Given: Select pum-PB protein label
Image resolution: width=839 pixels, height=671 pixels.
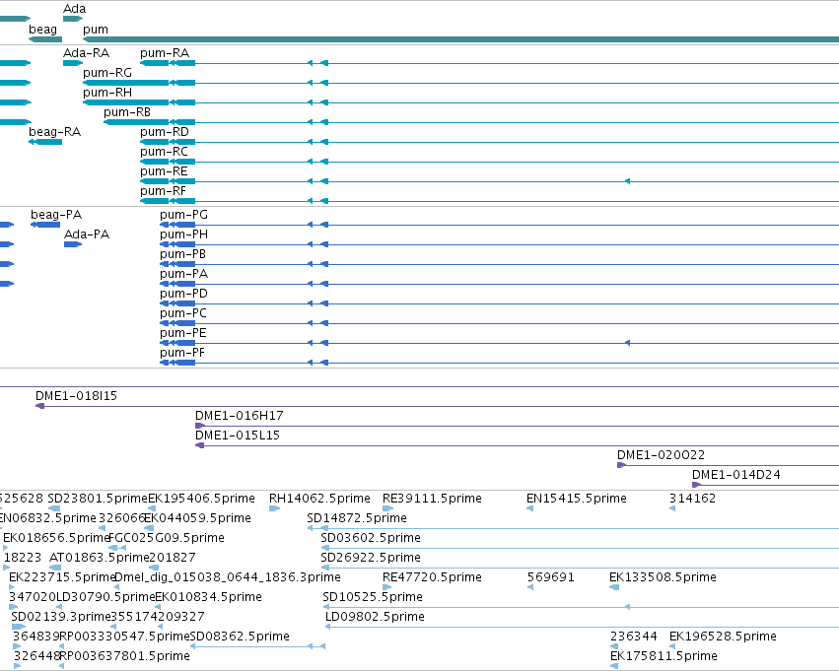Looking at the screenshot, I should click(183, 254).
